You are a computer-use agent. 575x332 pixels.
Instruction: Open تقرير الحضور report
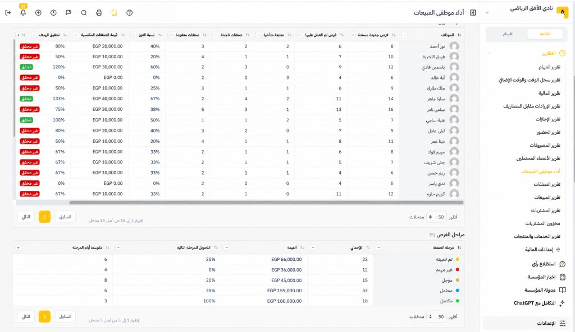click(549, 132)
